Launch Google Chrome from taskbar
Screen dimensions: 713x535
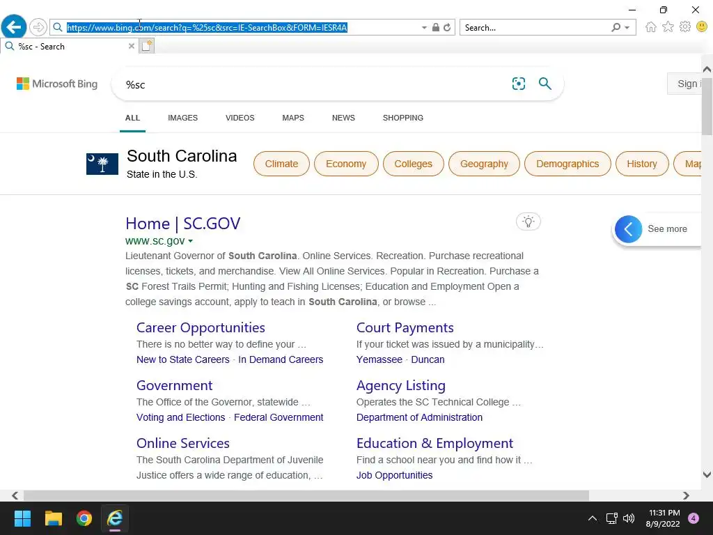pos(84,518)
